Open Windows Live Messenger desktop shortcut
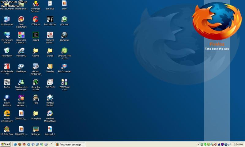 21,85
